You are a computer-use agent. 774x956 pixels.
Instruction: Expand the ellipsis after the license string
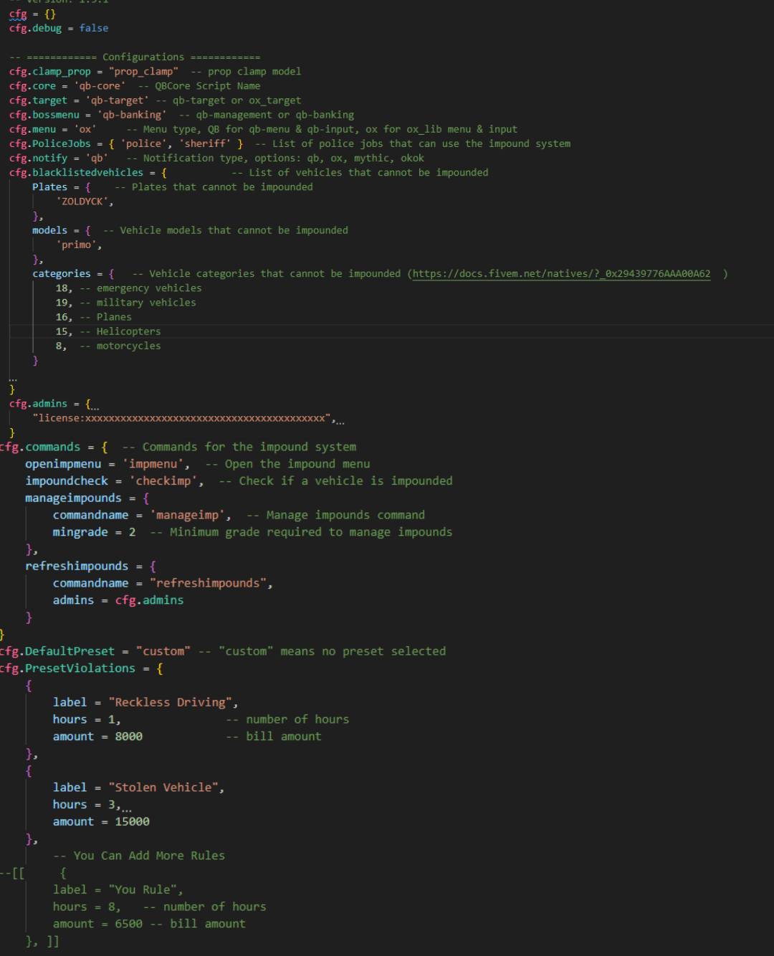pyautogui.click(x=340, y=421)
